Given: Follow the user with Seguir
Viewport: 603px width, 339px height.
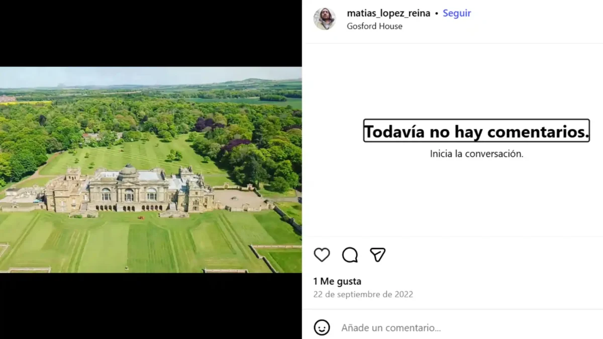Looking at the screenshot, I should (457, 13).
